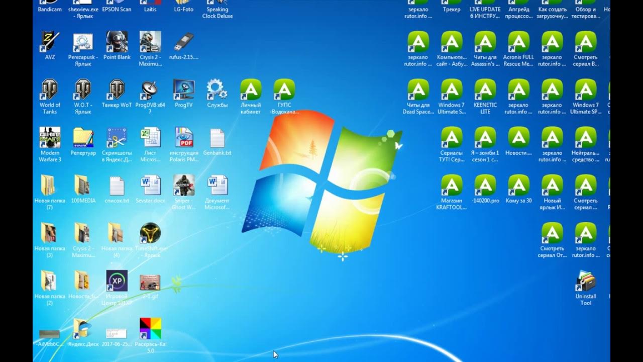Select the 2-1.gif image thumbnail
The width and height of the screenshot is (643, 362).
click(150, 282)
